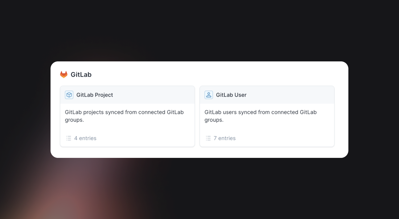Click the GitLab User person icon
The width and height of the screenshot is (399, 219).
(209, 95)
